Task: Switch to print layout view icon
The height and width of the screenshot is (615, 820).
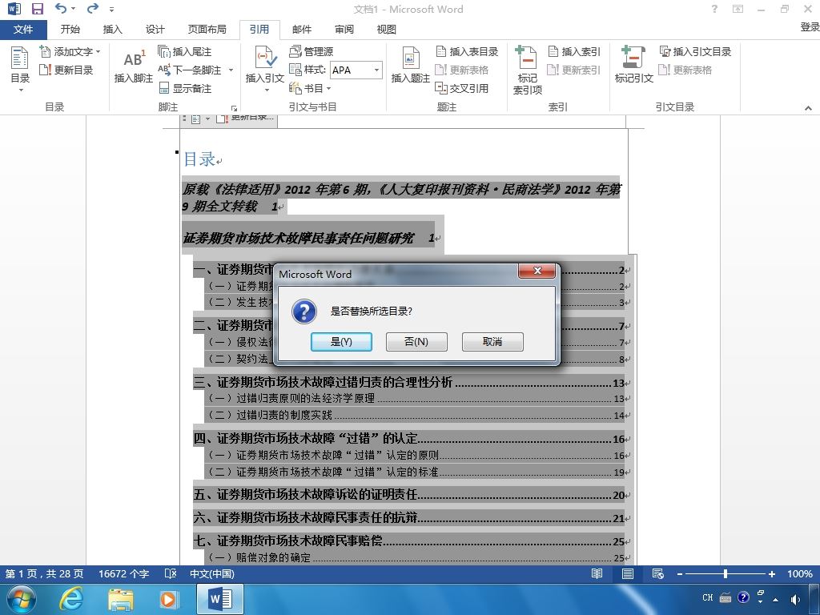Action: tap(628, 573)
